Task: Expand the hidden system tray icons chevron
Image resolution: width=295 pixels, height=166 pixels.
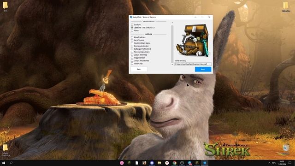Action: click(269, 163)
